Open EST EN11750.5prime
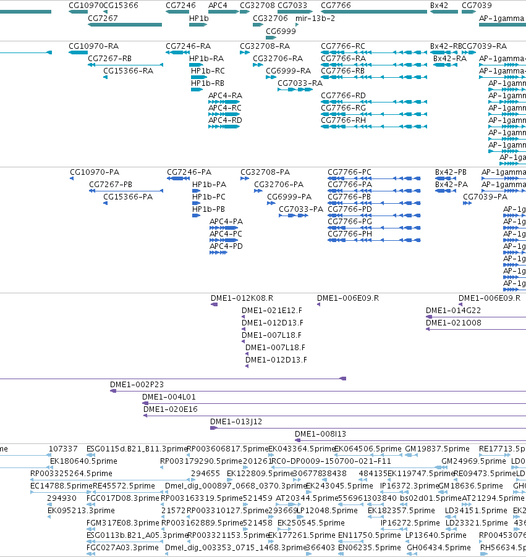Screen dimensions: 526x557 [369, 535]
